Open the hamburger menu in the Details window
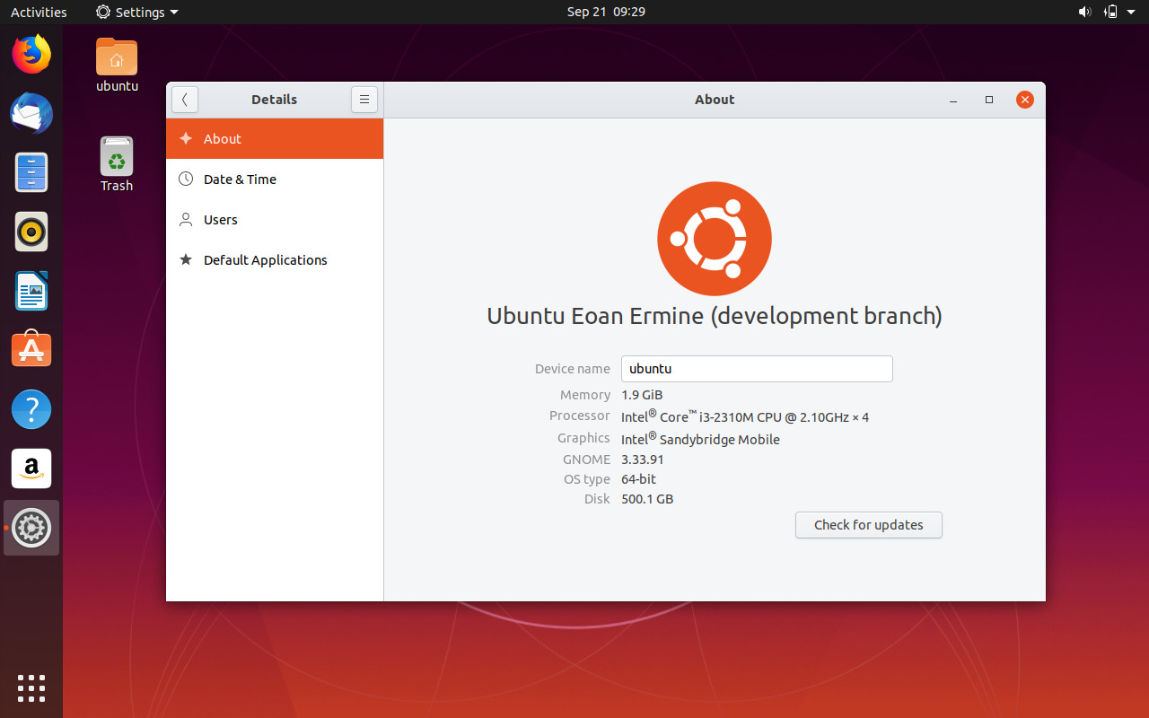1149x718 pixels. click(x=364, y=100)
